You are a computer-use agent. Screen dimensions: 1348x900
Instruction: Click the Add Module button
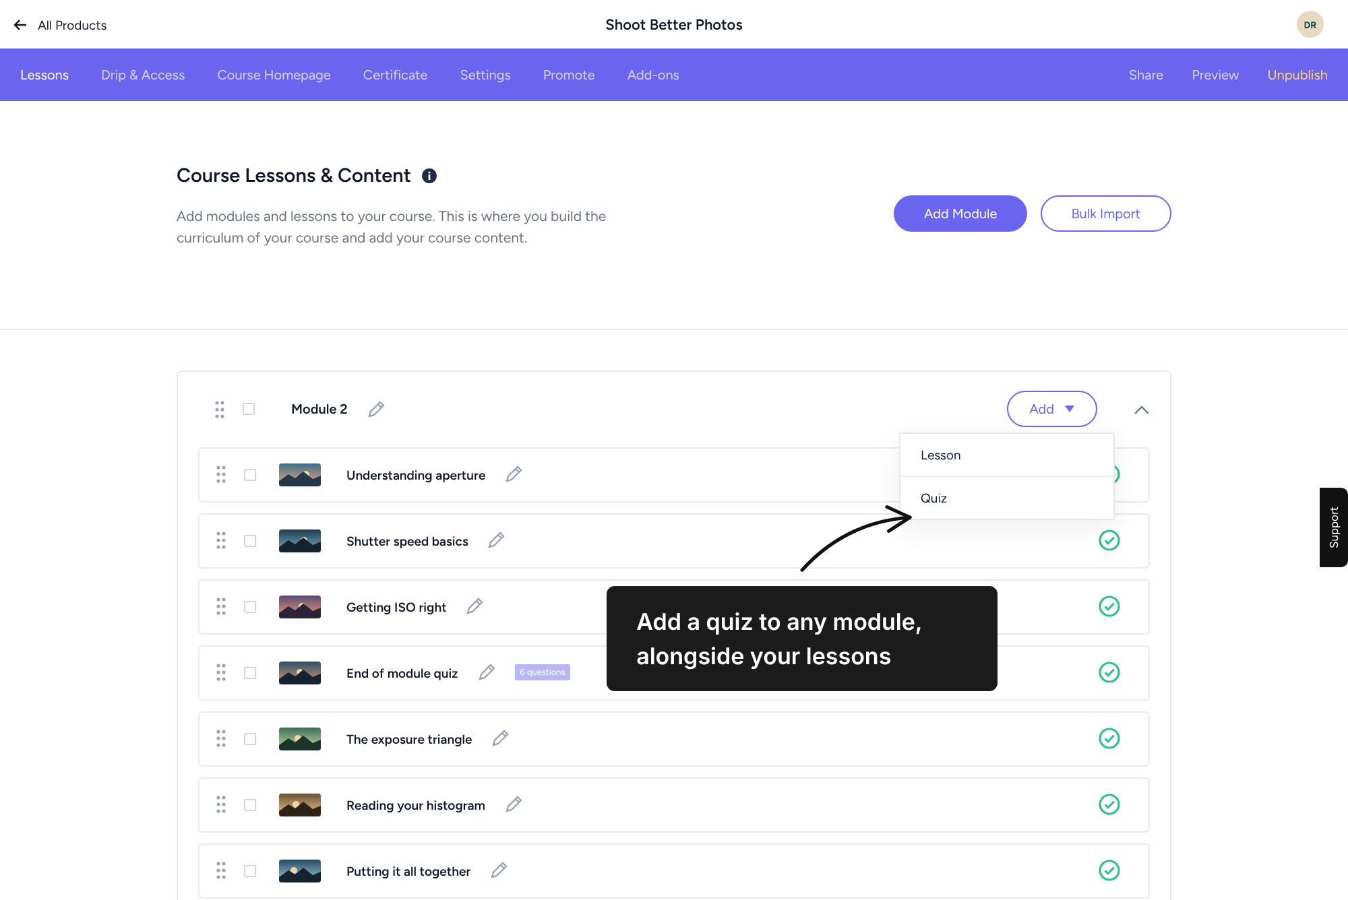pos(960,214)
